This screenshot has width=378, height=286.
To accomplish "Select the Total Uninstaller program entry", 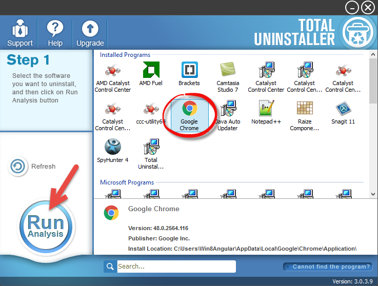I will pyautogui.click(x=151, y=154).
